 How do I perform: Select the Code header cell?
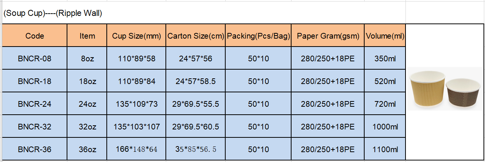click(35, 36)
